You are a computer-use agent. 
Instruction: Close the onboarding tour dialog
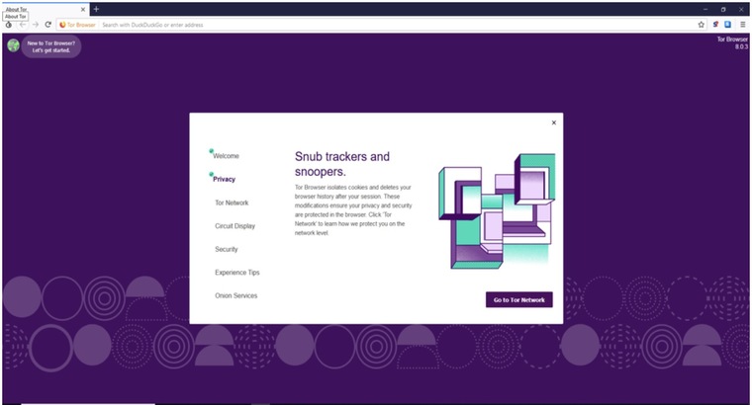553,122
